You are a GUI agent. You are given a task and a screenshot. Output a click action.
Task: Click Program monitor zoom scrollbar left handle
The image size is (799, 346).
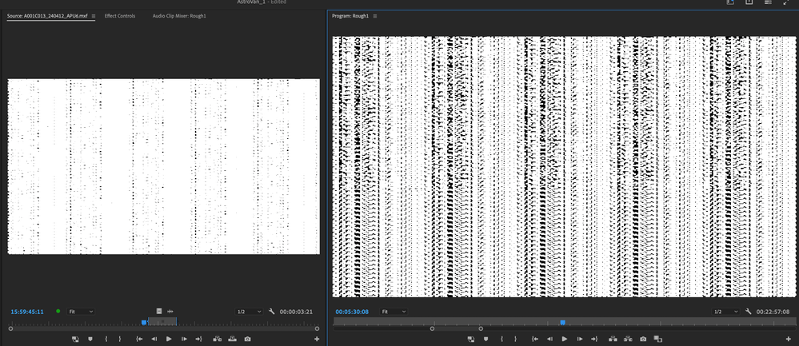[x=432, y=328]
